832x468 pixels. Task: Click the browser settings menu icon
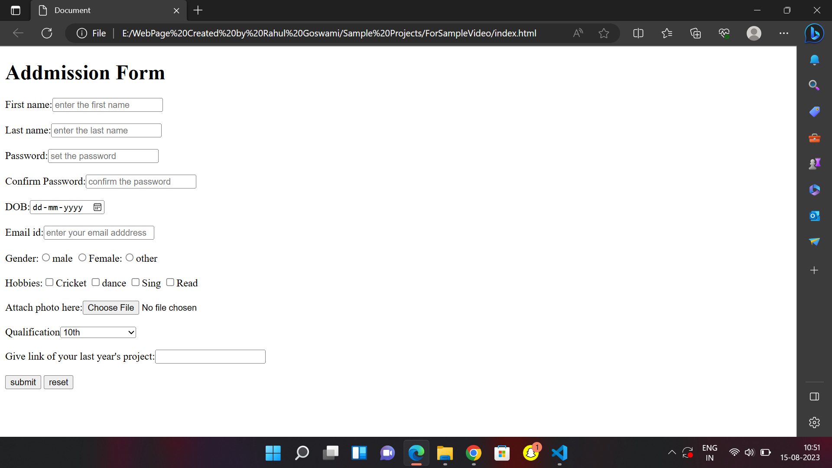pyautogui.click(x=784, y=33)
